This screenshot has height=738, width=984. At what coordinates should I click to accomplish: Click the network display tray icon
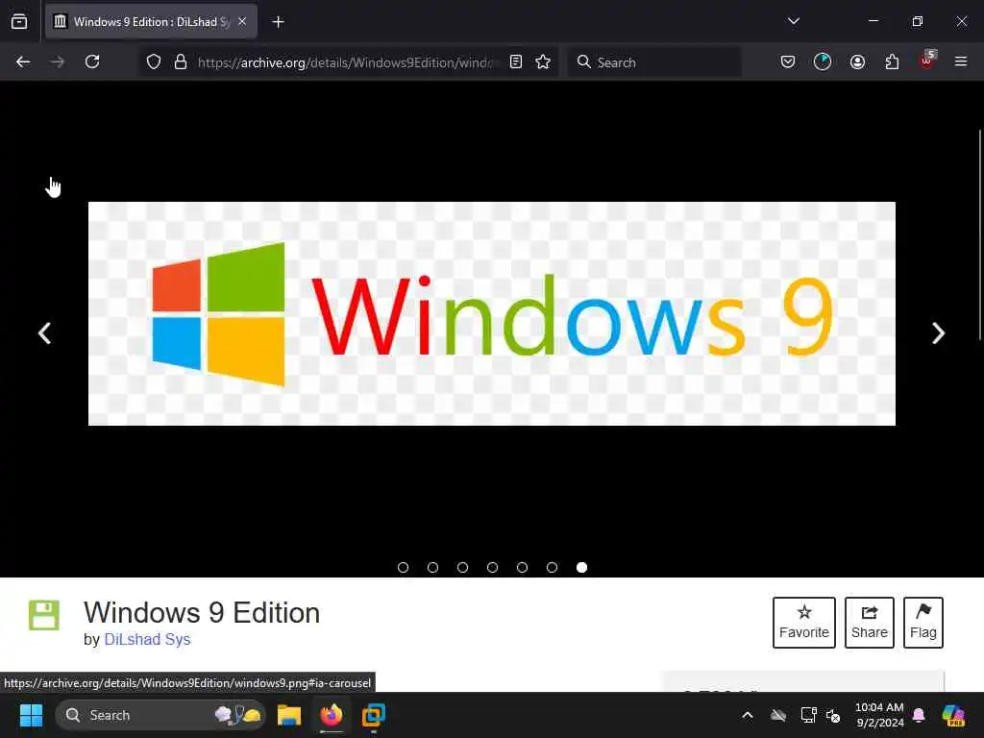[808, 715]
